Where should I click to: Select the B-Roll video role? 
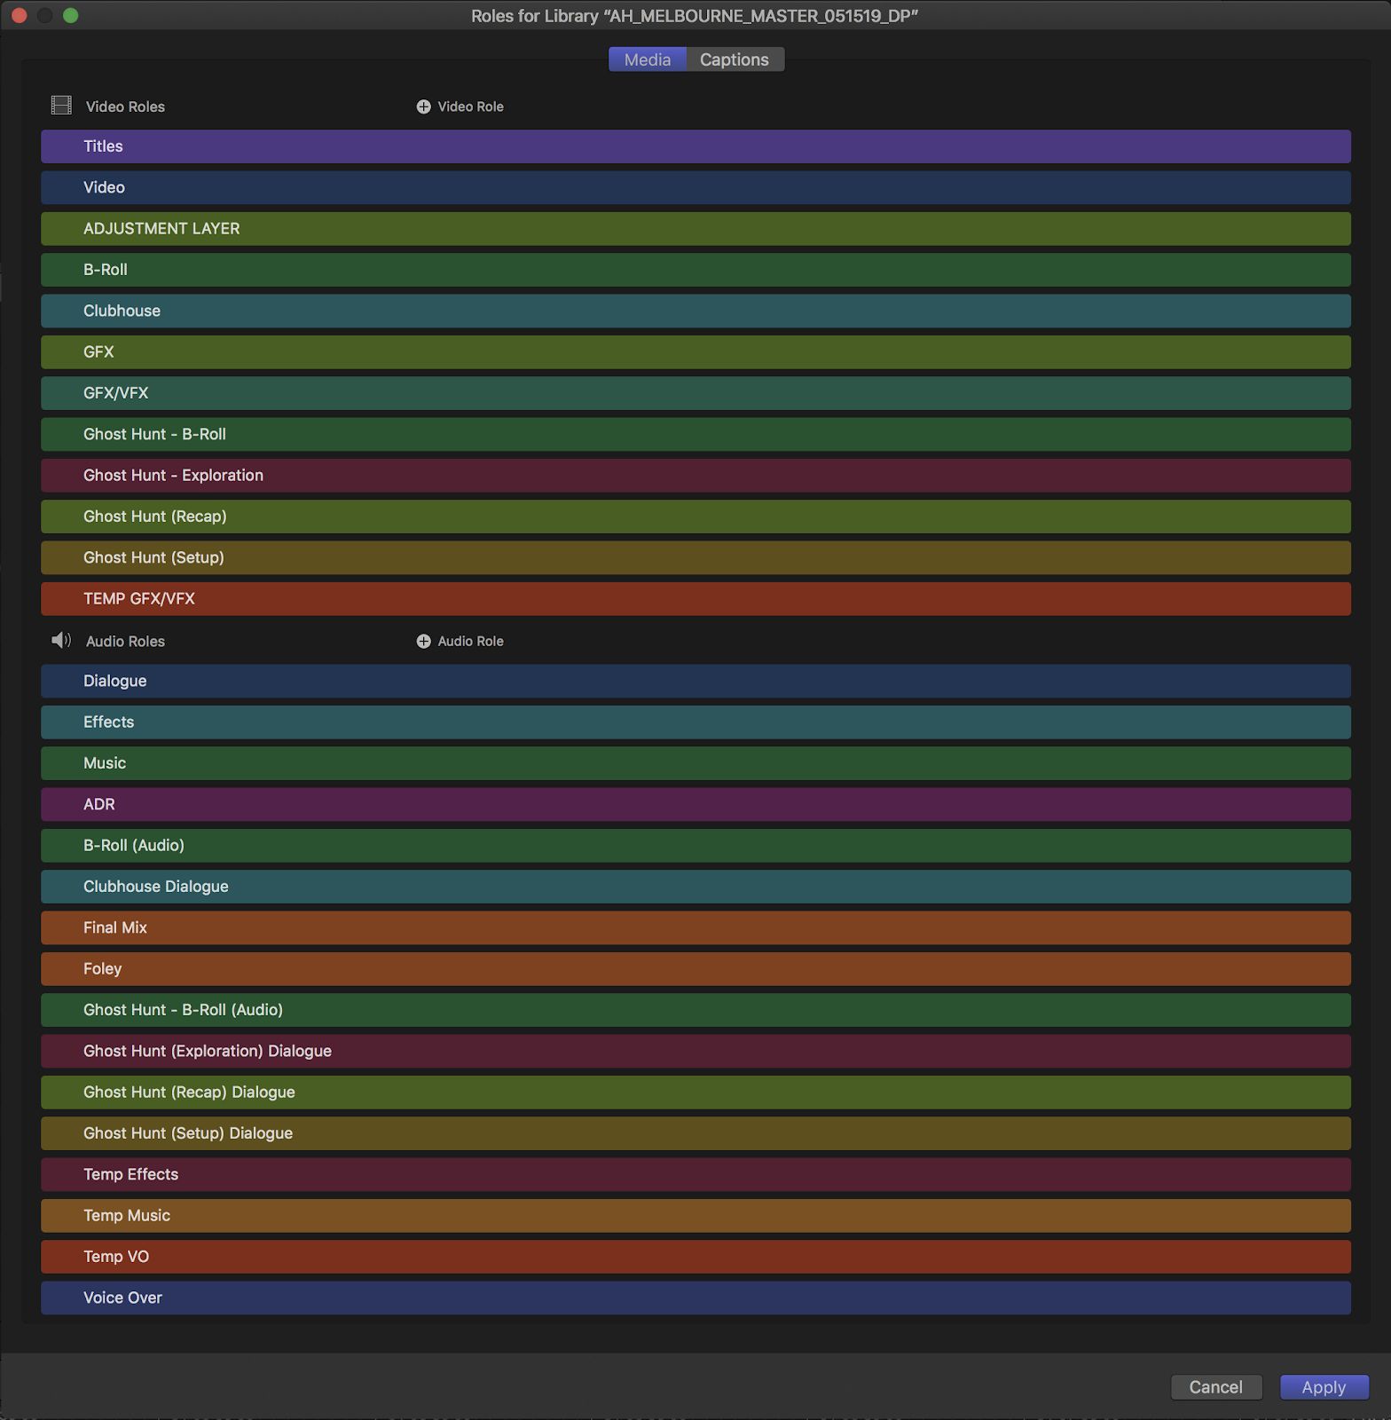point(695,270)
